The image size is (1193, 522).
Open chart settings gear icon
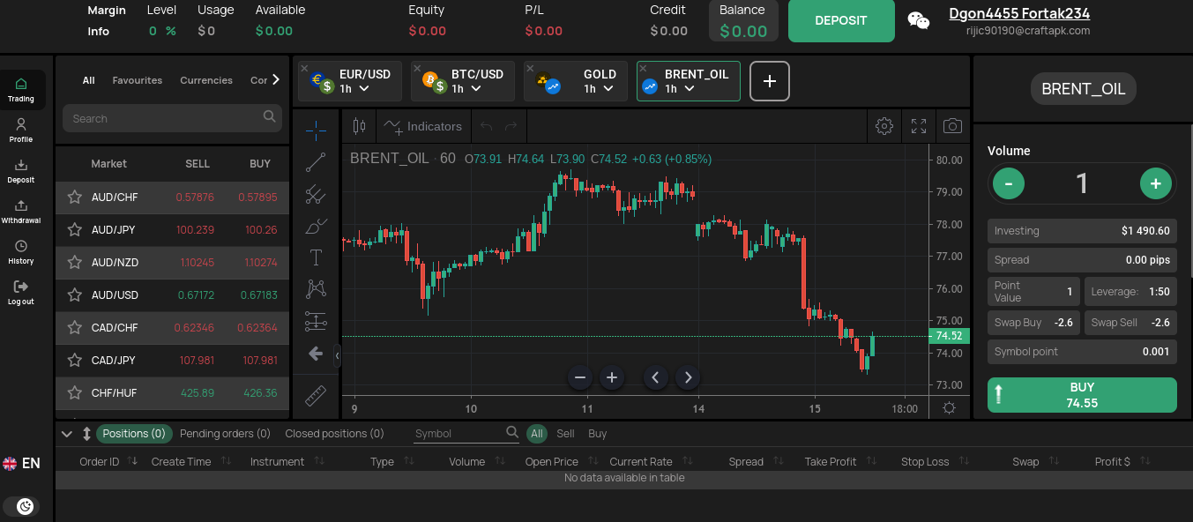(884, 126)
